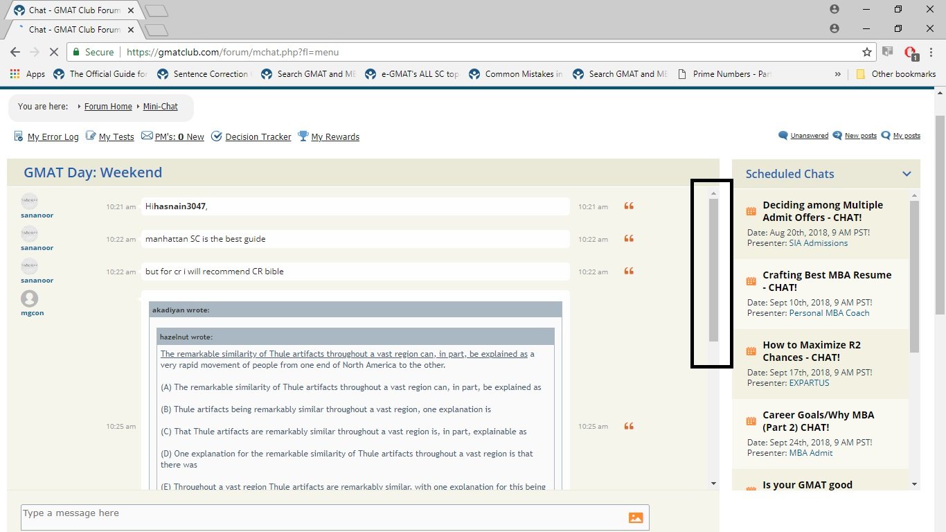
Task: Open the image upload icon in message box
Action: pyautogui.click(x=636, y=517)
